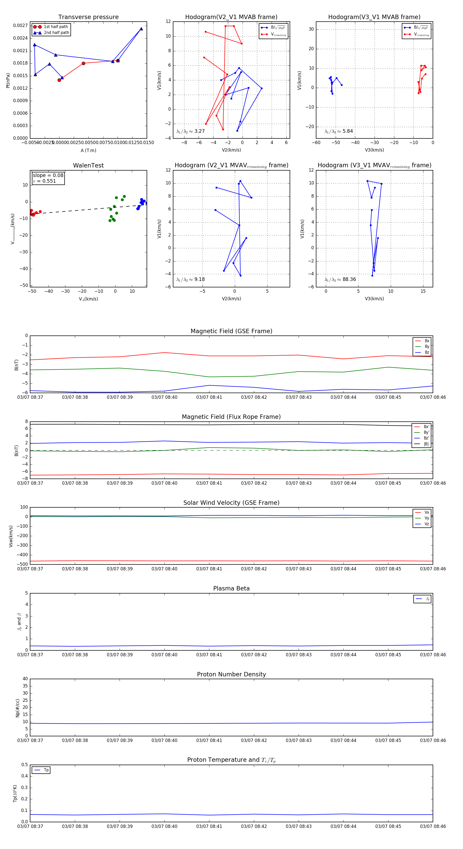Click the 'VA(km/s)' axis label of WalenTest

tap(88, 299)
